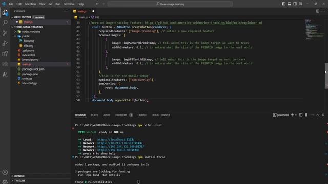Go forward with the navigation arrow

[103, 4]
